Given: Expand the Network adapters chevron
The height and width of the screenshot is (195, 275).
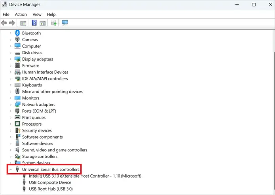Looking at the screenshot, I should tap(11, 105).
